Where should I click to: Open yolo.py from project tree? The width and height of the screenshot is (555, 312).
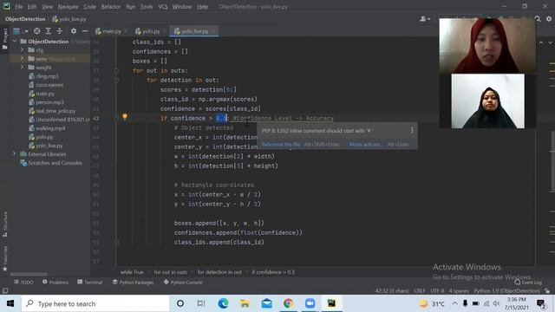click(x=44, y=137)
